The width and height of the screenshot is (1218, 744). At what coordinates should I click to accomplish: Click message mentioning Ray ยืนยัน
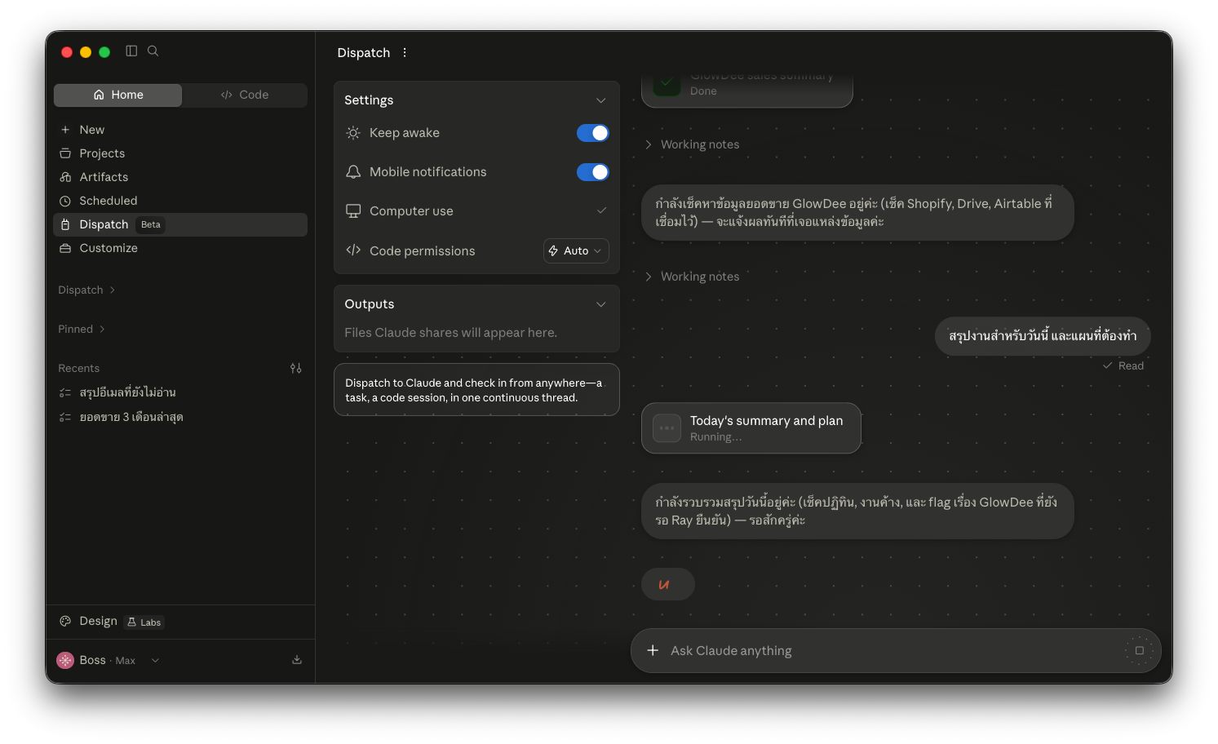click(x=857, y=511)
